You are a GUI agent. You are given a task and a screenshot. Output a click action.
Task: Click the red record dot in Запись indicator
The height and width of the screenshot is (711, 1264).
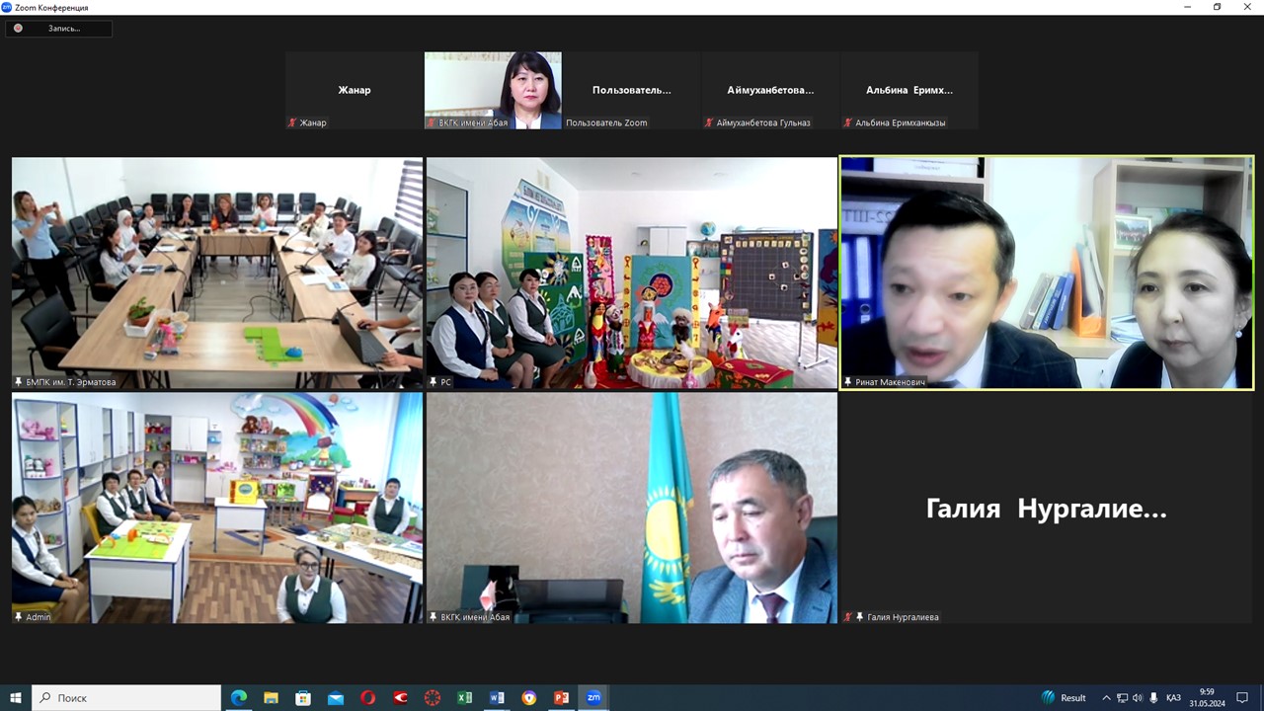tap(18, 29)
